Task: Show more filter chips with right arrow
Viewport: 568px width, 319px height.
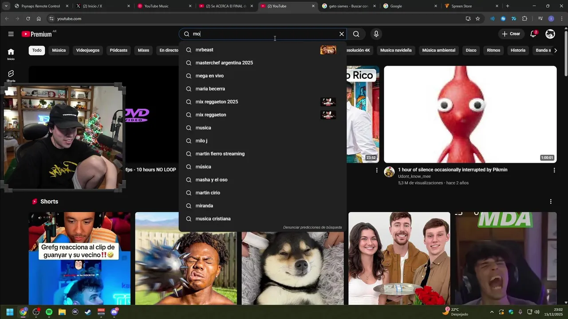Action: click(556, 50)
